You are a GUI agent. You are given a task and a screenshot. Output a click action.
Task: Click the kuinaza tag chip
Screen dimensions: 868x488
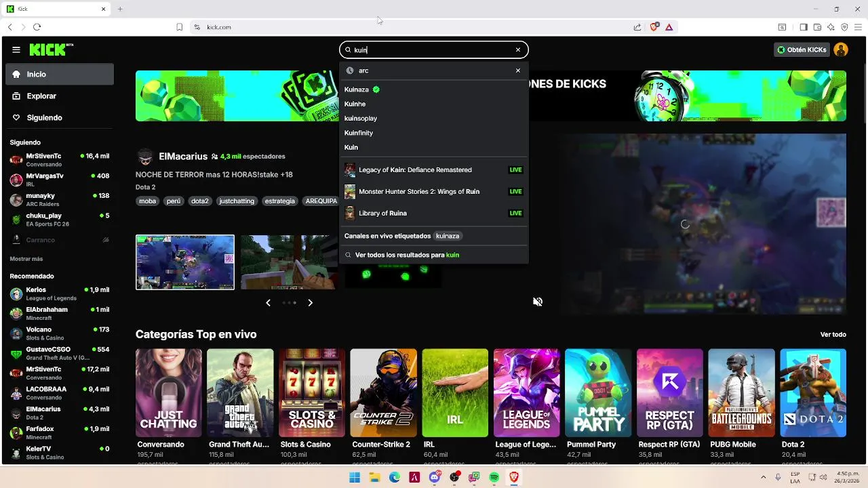click(448, 236)
